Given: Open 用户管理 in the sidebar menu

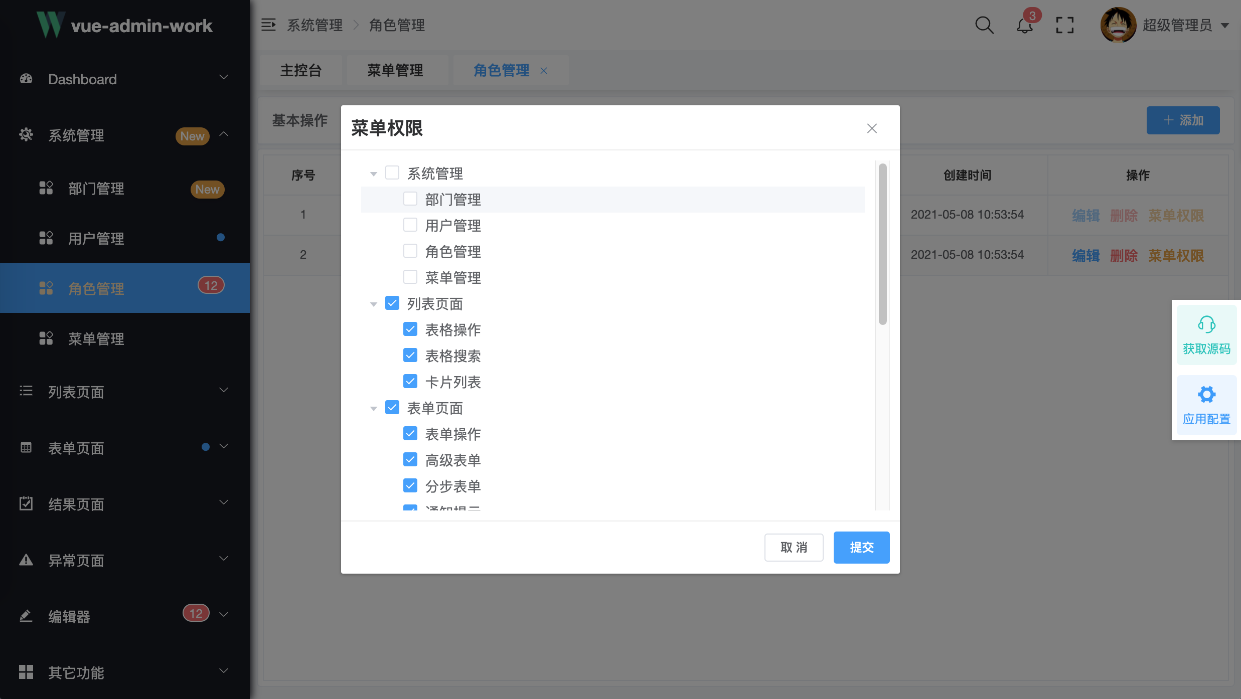Looking at the screenshot, I should (125, 238).
